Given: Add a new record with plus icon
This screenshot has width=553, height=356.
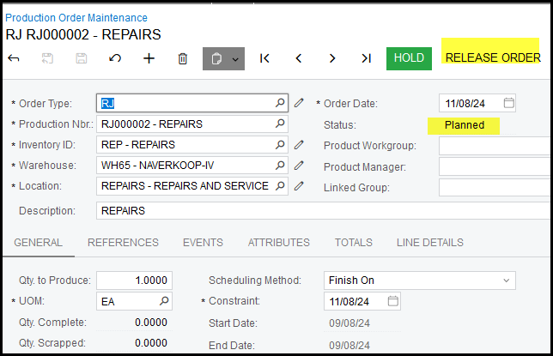Looking at the screenshot, I should pyautogui.click(x=149, y=58).
